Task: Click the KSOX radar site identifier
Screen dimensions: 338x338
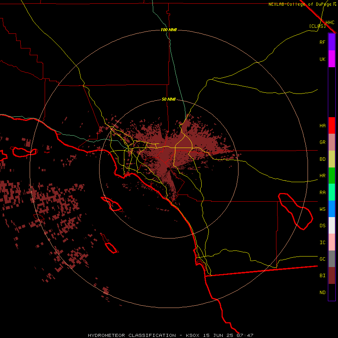Action: [193, 335]
